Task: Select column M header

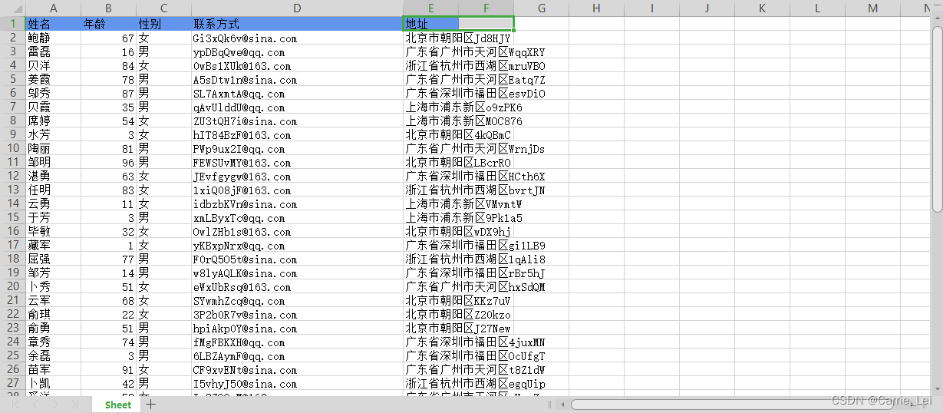Action: (x=872, y=8)
